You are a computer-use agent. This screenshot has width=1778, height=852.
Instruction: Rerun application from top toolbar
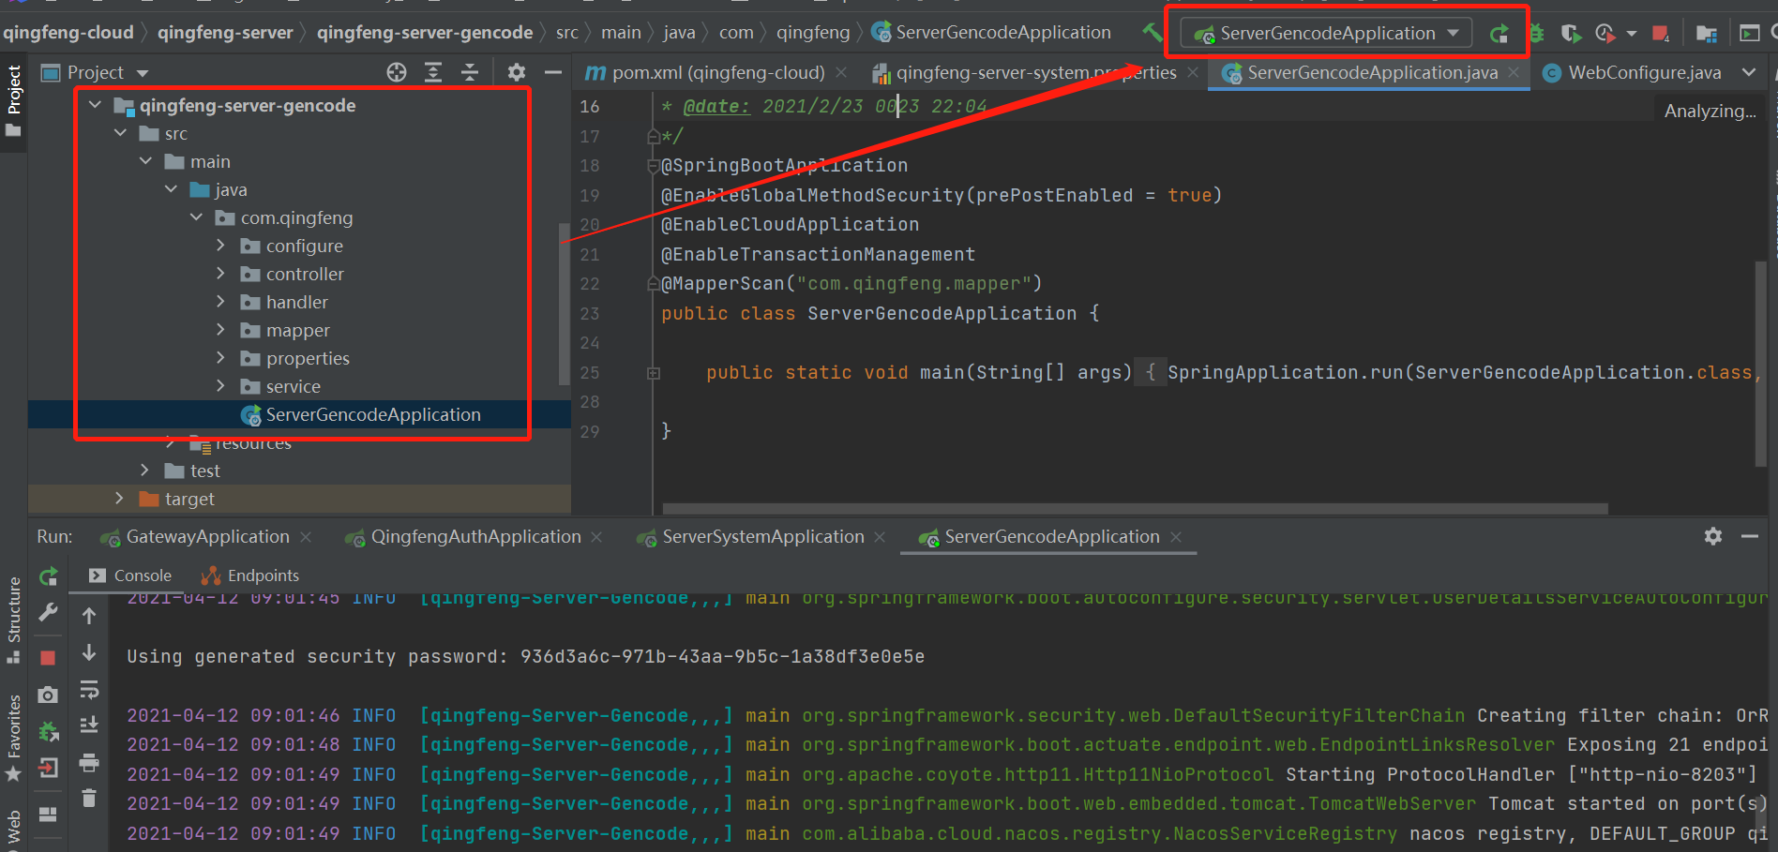pos(1499,34)
